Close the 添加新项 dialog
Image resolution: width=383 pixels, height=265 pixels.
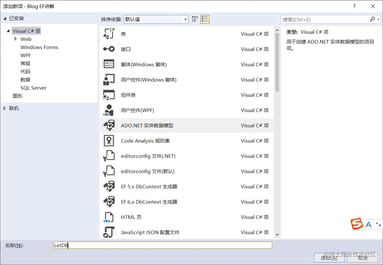tap(373, 6)
